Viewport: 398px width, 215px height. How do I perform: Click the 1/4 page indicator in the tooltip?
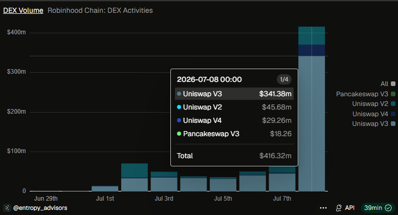(284, 79)
